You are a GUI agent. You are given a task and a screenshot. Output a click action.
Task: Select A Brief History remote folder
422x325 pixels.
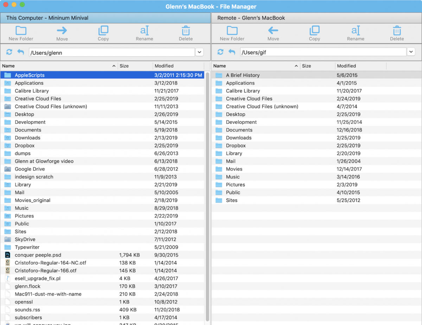point(243,75)
